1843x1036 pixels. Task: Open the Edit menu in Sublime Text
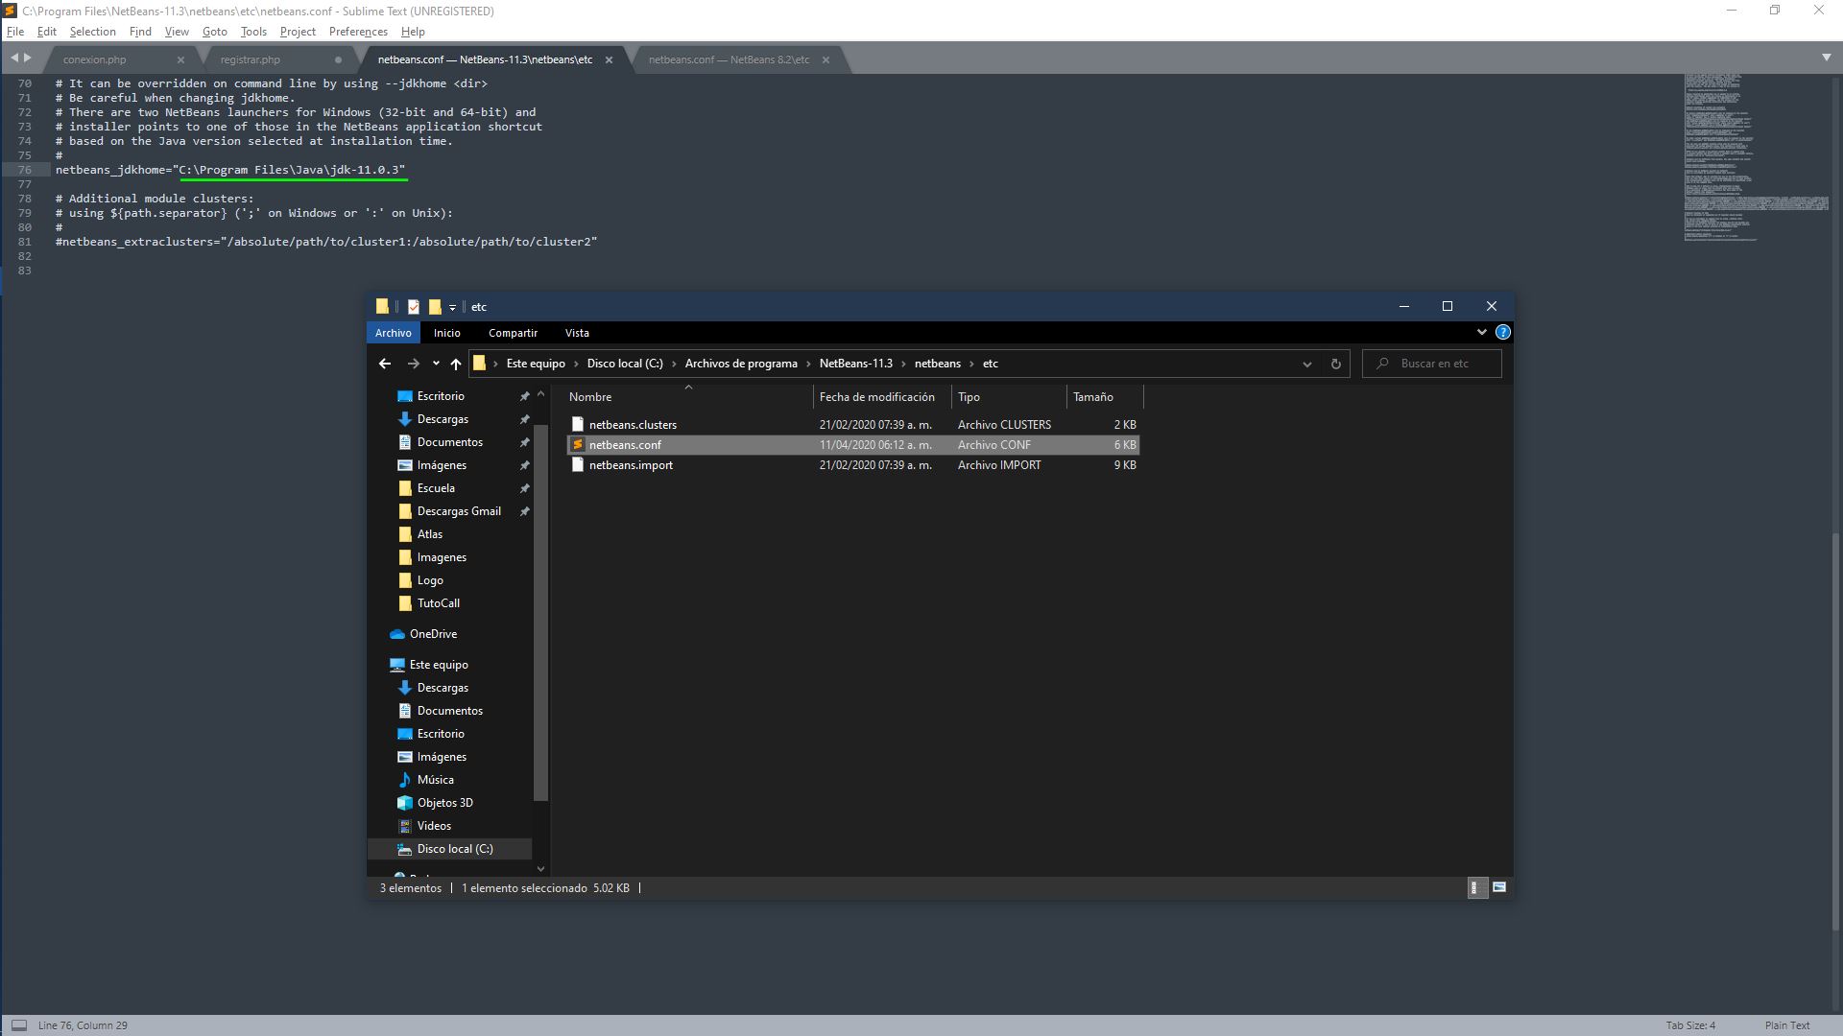pos(46,32)
